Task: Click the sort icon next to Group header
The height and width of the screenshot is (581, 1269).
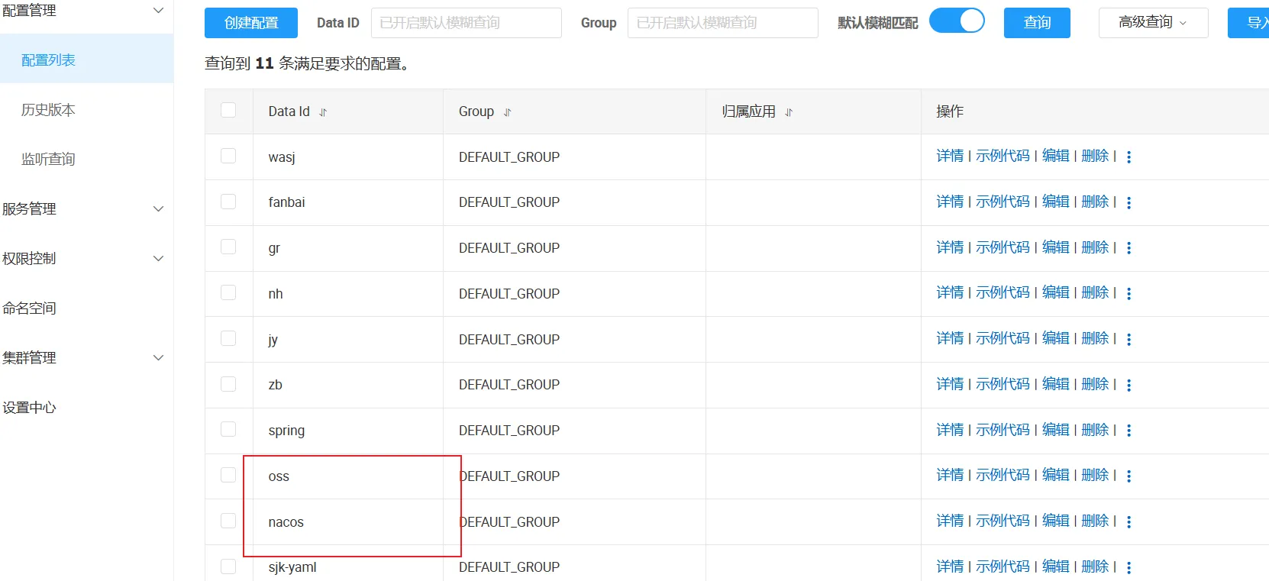Action: pyautogui.click(x=507, y=112)
